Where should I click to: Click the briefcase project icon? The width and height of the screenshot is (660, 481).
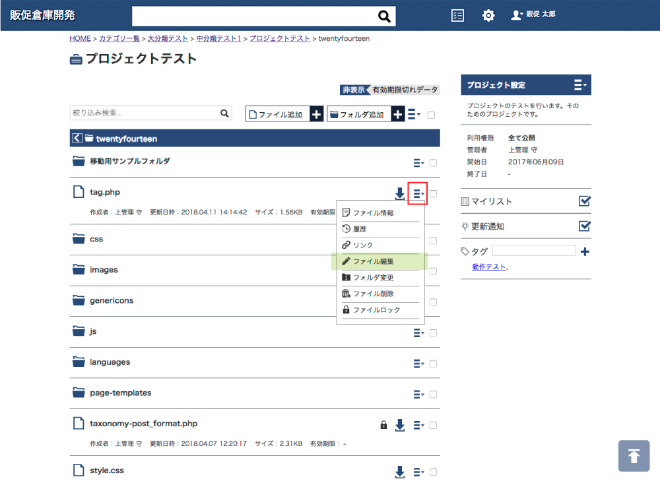tap(76, 59)
